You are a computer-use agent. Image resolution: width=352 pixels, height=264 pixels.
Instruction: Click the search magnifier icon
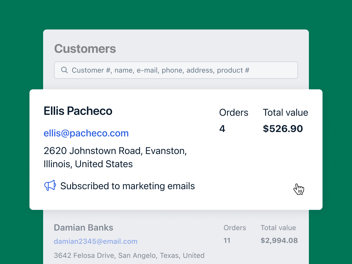pyautogui.click(x=64, y=70)
